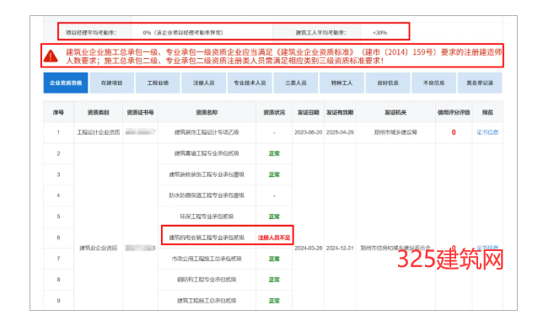Click 正常 status of row 2
554x326 pixels.
[274, 153]
